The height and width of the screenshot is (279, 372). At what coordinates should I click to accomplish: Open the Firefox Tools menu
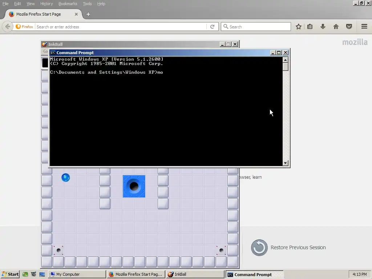tap(87, 4)
